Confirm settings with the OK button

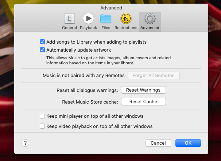coord(188,143)
